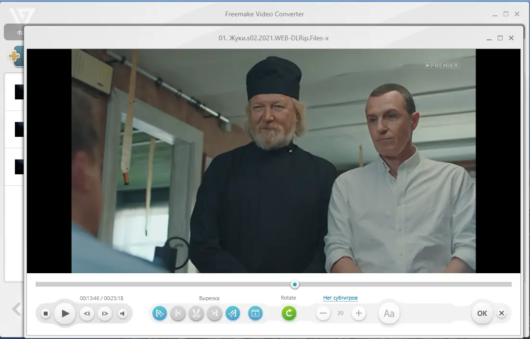Confirm edits with OK button
Image resolution: width=530 pixels, height=339 pixels.
[482, 314]
